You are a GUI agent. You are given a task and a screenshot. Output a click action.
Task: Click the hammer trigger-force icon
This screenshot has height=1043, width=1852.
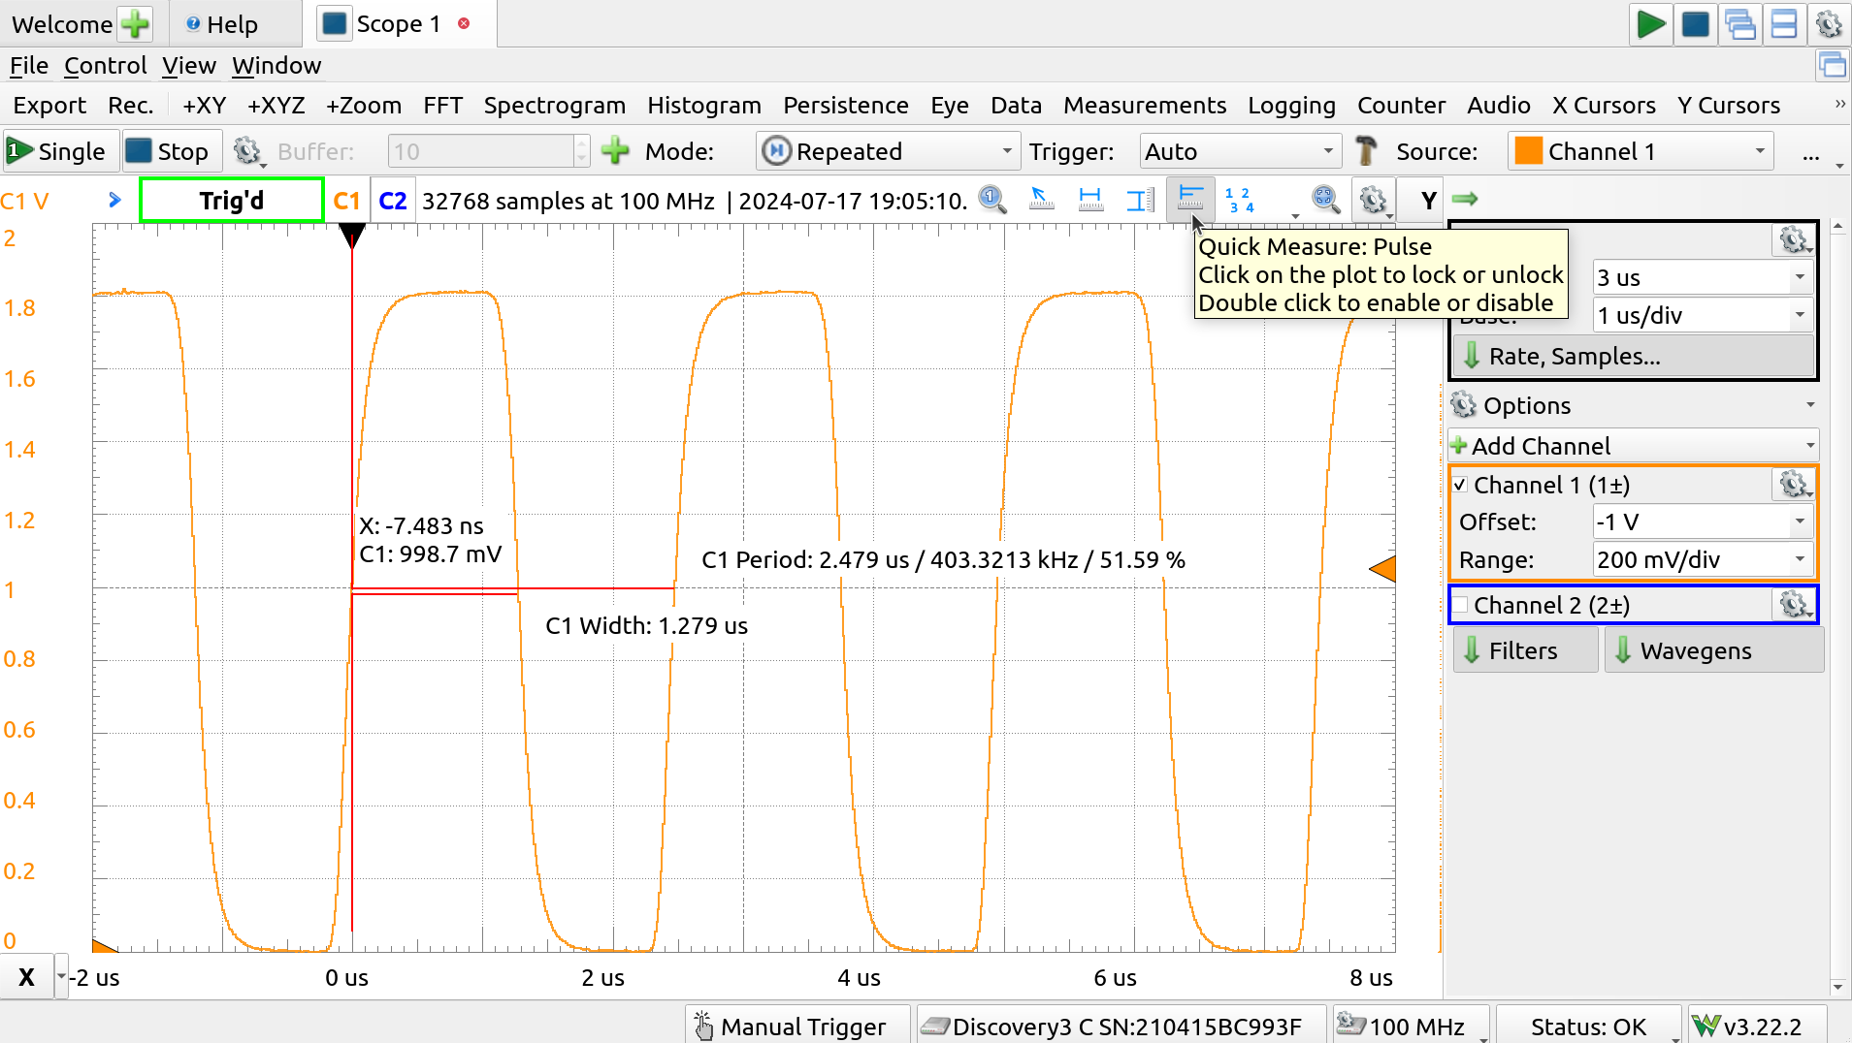(x=1366, y=151)
